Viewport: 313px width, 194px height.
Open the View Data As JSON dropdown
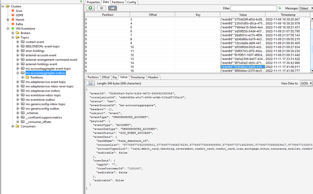306,83
